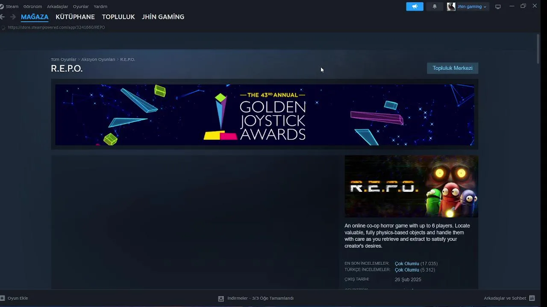The image size is (547, 307).
Task: Open İndirmeler 3/3 Öğe Tamamlandı status
Action: [x=260, y=298]
